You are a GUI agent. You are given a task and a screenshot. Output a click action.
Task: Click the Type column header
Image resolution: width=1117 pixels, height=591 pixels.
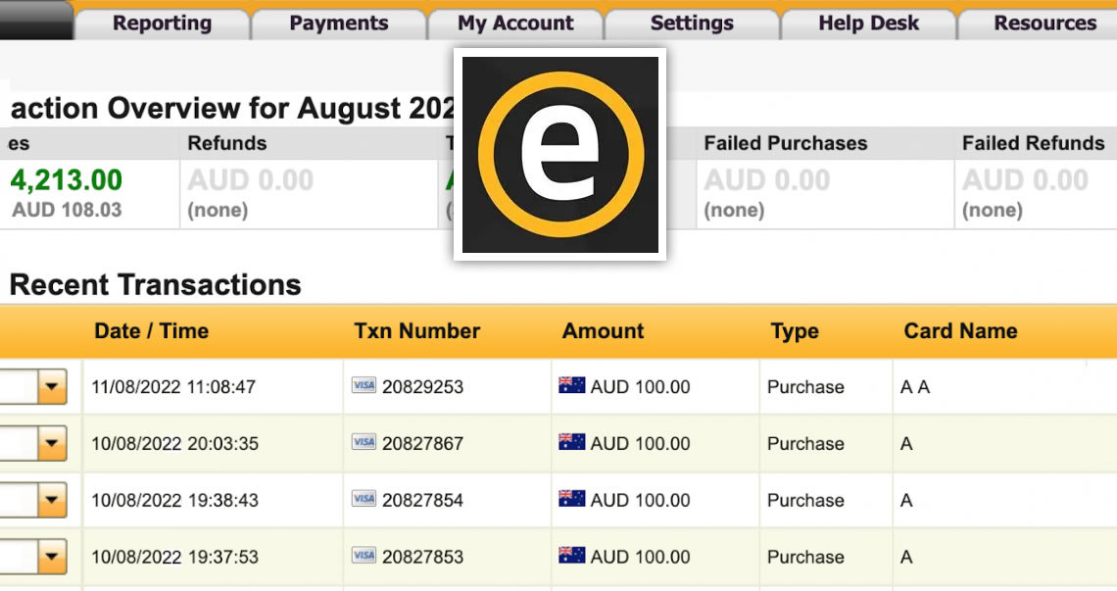[795, 331]
